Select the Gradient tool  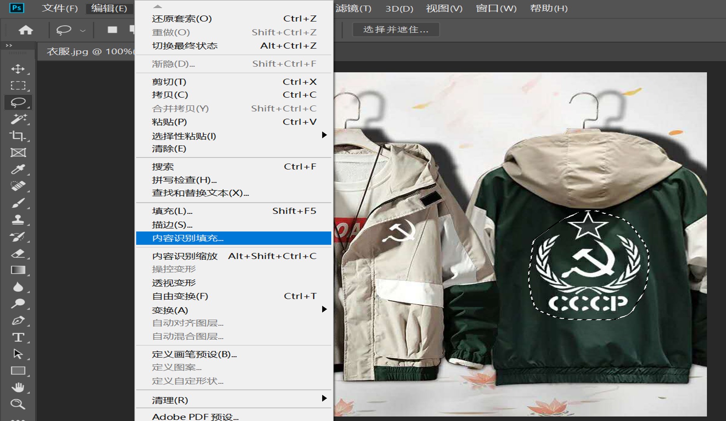pyautogui.click(x=18, y=270)
